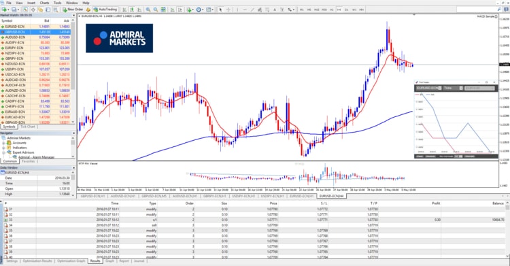This screenshot has height=266, width=510.
Task: Open the New Chart dropdown arrow
Action: pos(8,10)
